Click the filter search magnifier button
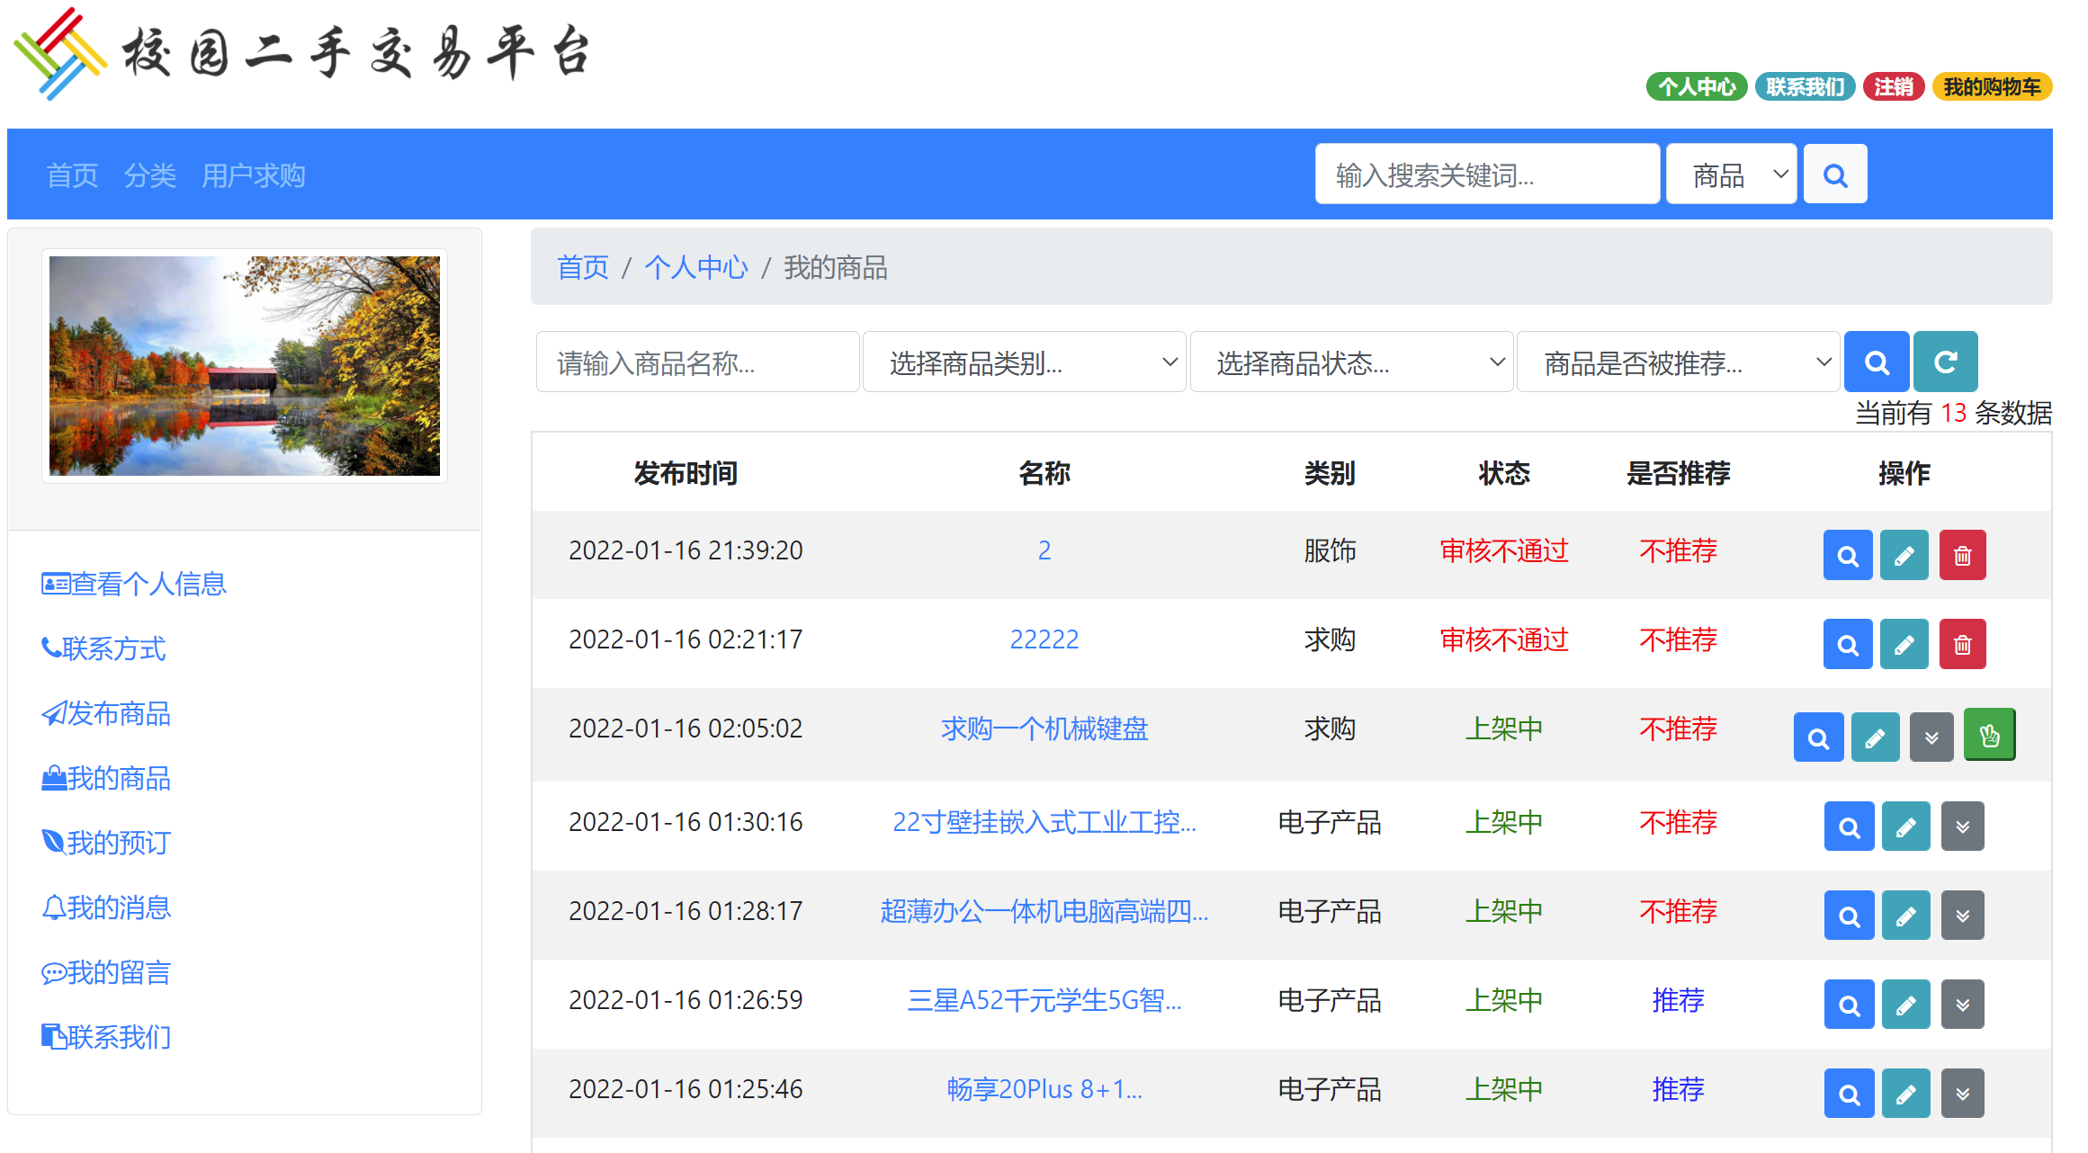This screenshot has height=1153, width=2088. pos(1876,362)
